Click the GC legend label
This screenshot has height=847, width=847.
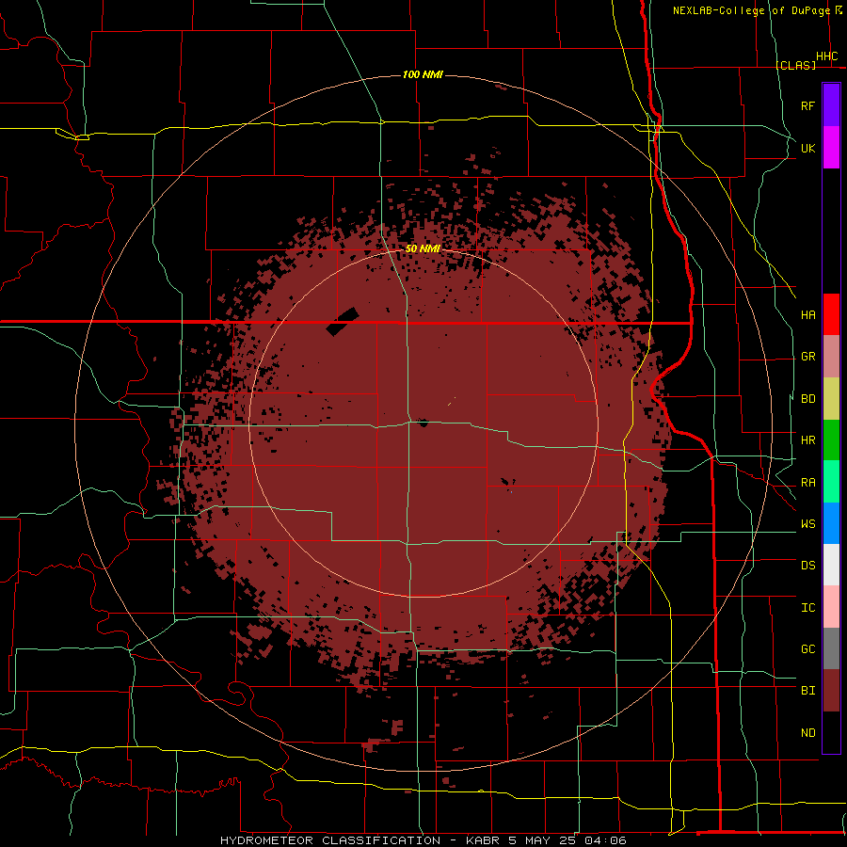click(807, 649)
